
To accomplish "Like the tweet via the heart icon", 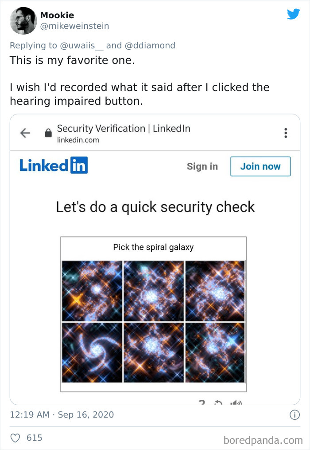I will [15, 438].
